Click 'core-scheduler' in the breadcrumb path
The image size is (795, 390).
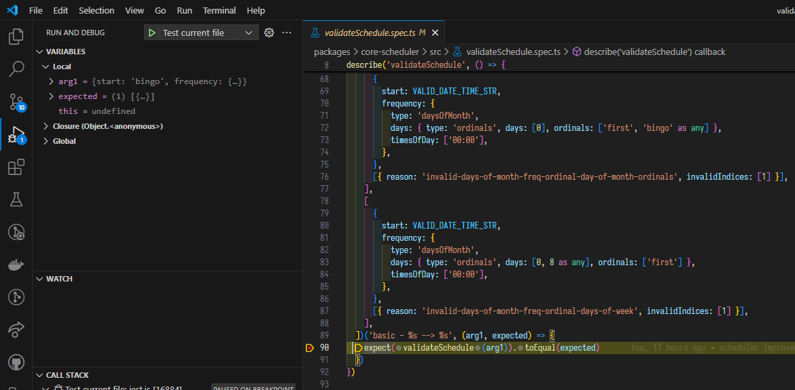[389, 52]
